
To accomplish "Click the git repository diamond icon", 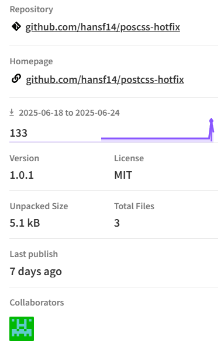I will tap(16, 26).
